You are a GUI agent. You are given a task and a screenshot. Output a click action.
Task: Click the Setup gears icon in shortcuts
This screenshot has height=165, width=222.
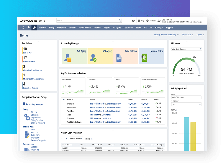[x=27, y=117]
